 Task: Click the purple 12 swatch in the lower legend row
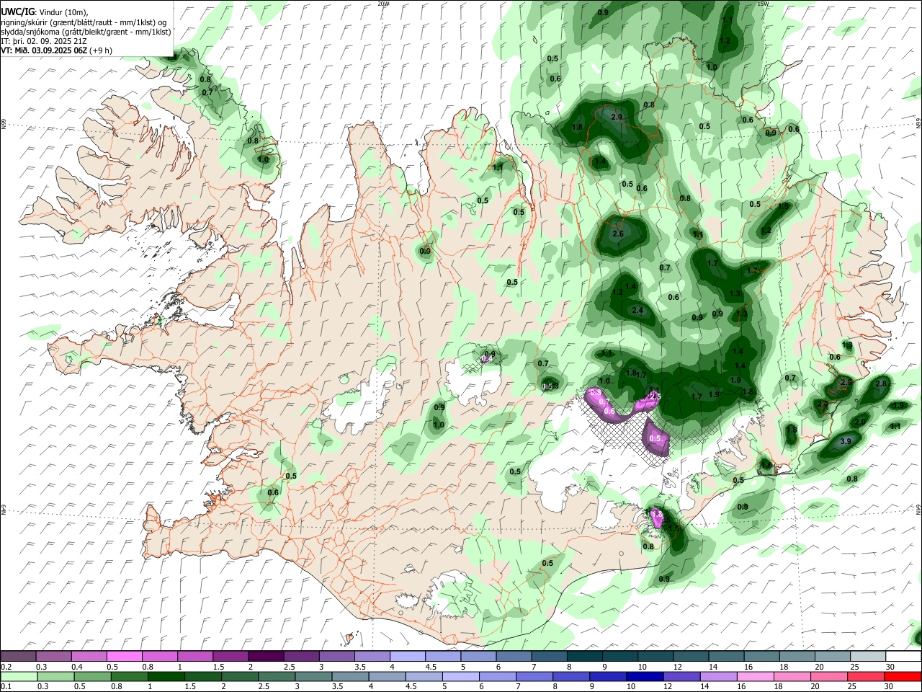(x=681, y=676)
